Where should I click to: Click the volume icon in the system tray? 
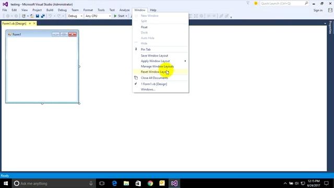(x=297, y=183)
